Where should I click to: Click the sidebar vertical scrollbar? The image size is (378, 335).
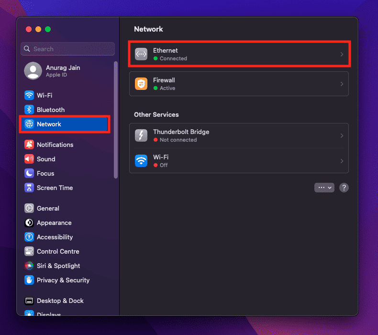click(x=116, y=120)
